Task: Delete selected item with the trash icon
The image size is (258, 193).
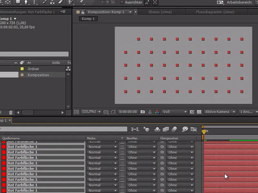Action: tap(11, 113)
